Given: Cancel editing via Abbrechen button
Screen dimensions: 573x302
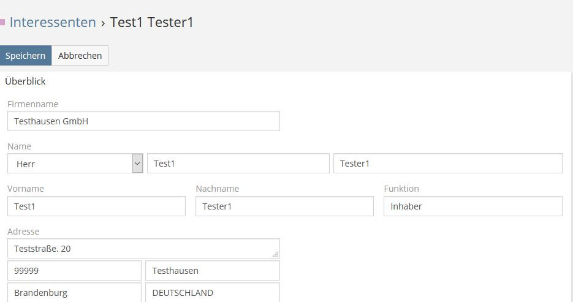Looking at the screenshot, I should coord(80,56).
